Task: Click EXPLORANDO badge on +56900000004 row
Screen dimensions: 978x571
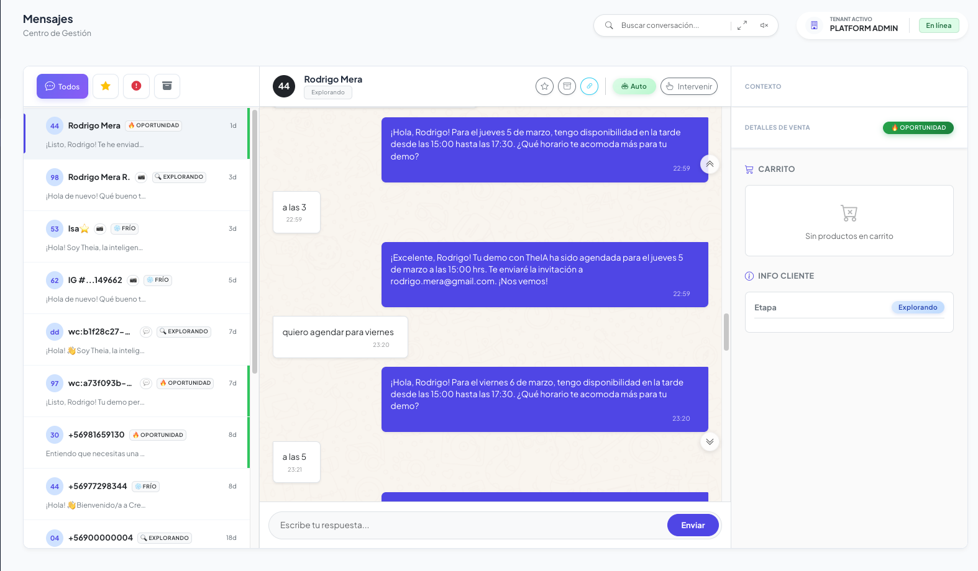Action: coord(165,538)
